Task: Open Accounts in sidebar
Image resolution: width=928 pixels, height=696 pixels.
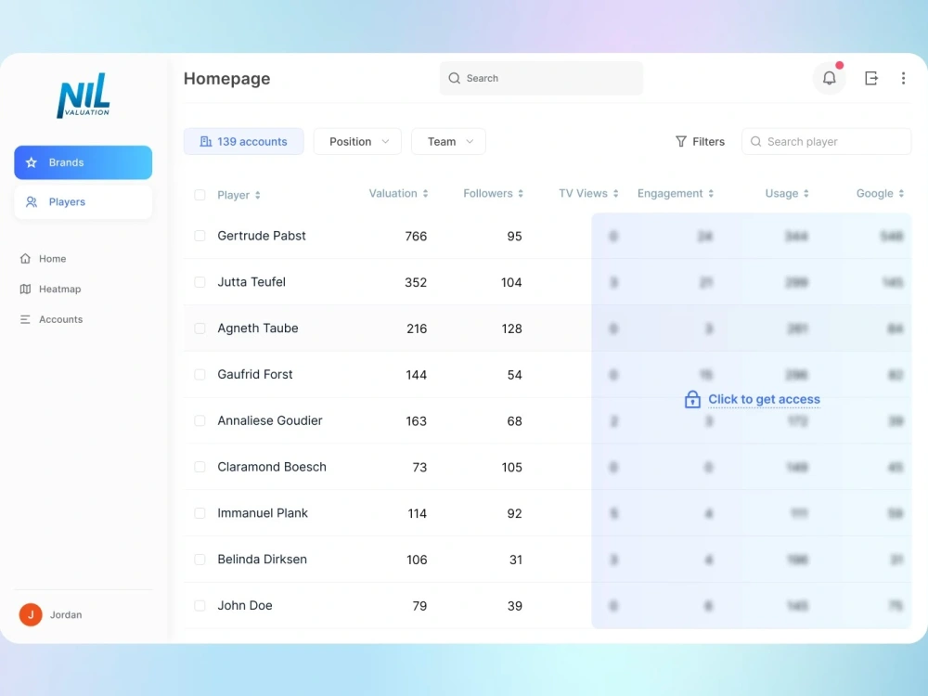Action: 51,319
